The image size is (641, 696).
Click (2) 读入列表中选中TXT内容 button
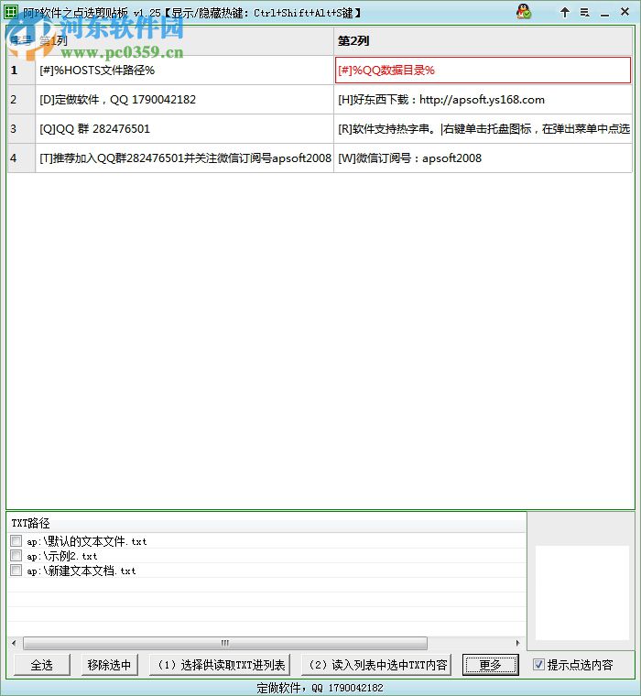[376, 665]
